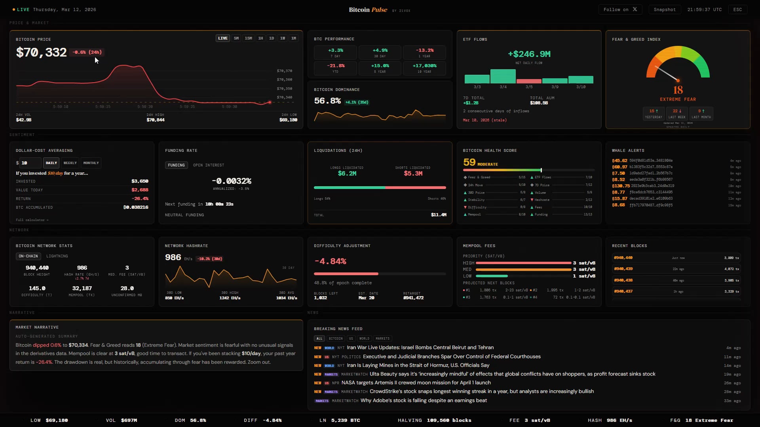Viewport: 760px width, 427px height.
Task: Click the 7D Price diamond indicator
Action: click(x=532, y=185)
